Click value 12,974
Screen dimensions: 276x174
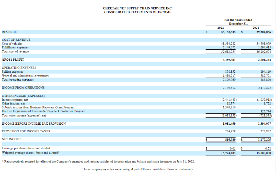coord(231,103)
